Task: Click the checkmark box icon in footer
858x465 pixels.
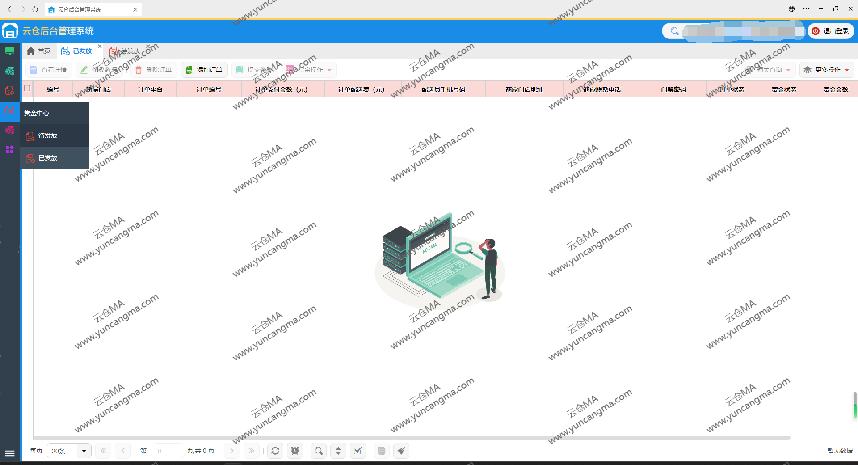Action: coord(358,451)
